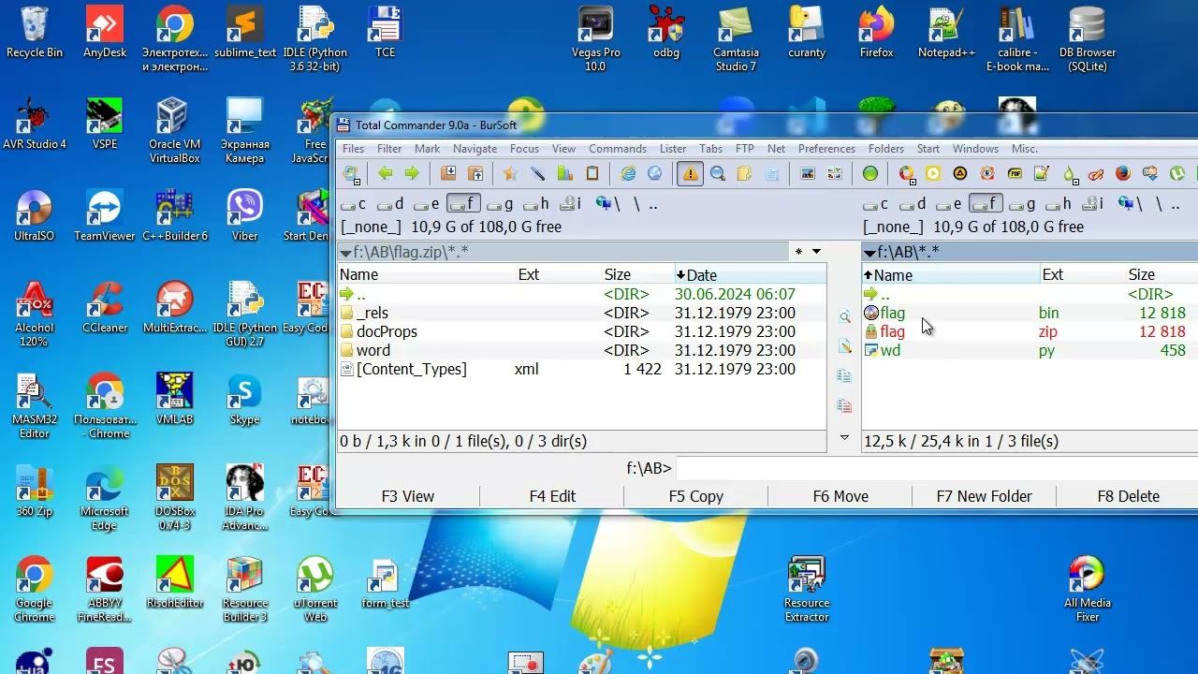Click the Pack files toolbar icon
The image size is (1198, 674).
pyautogui.click(x=449, y=173)
